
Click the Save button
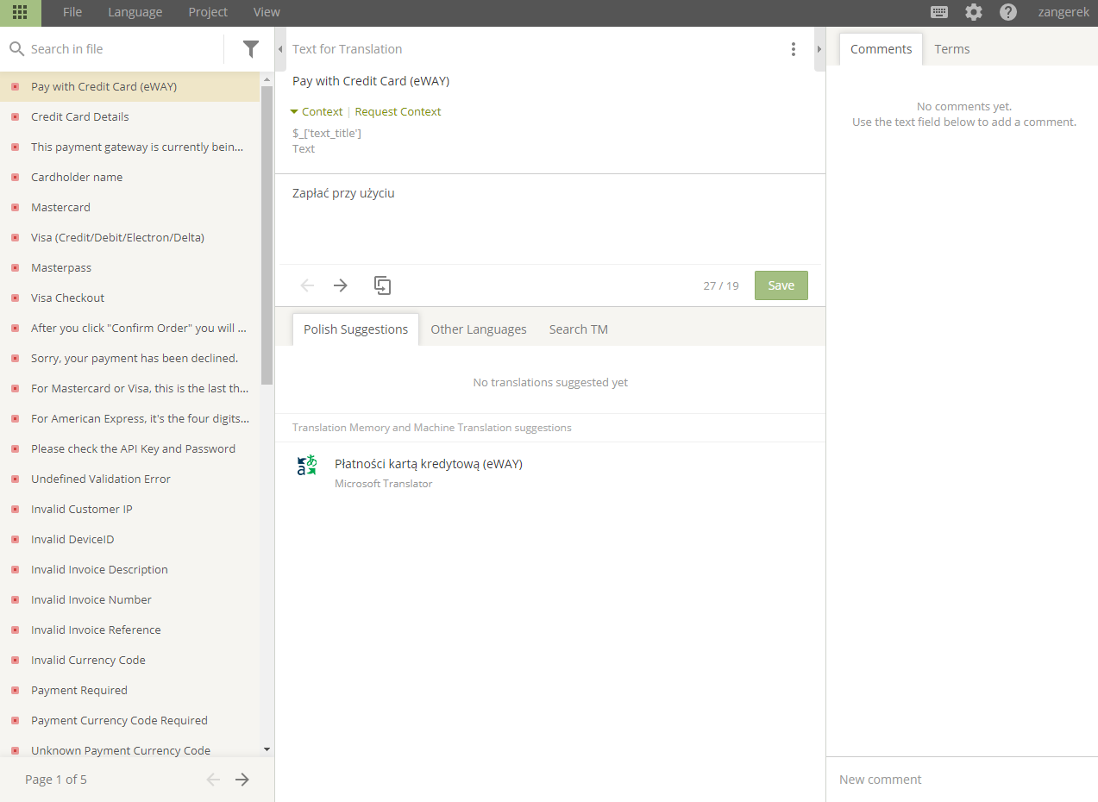coord(781,285)
